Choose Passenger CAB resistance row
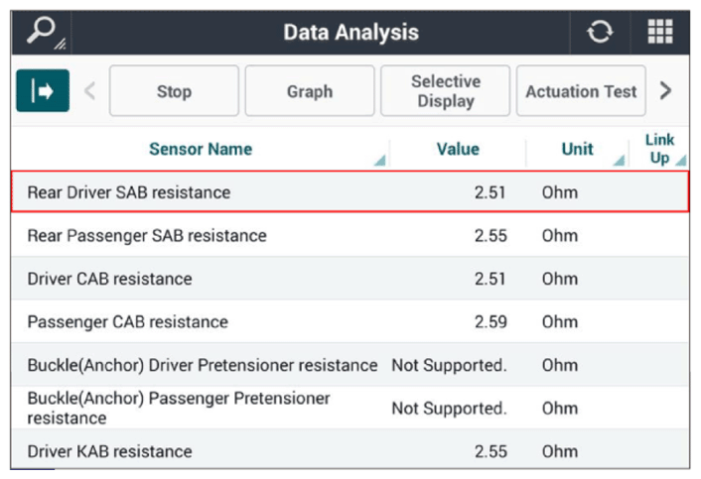The width and height of the screenshot is (701, 479). click(x=350, y=321)
